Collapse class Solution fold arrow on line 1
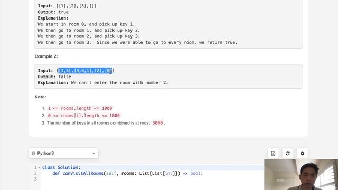 [x=39, y=168]
